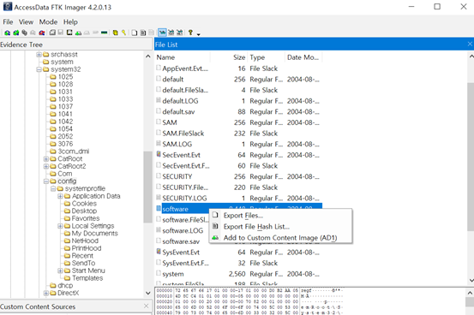Expand the CatRoot folder node
The image size is (474, 315).
coord(46,159)
